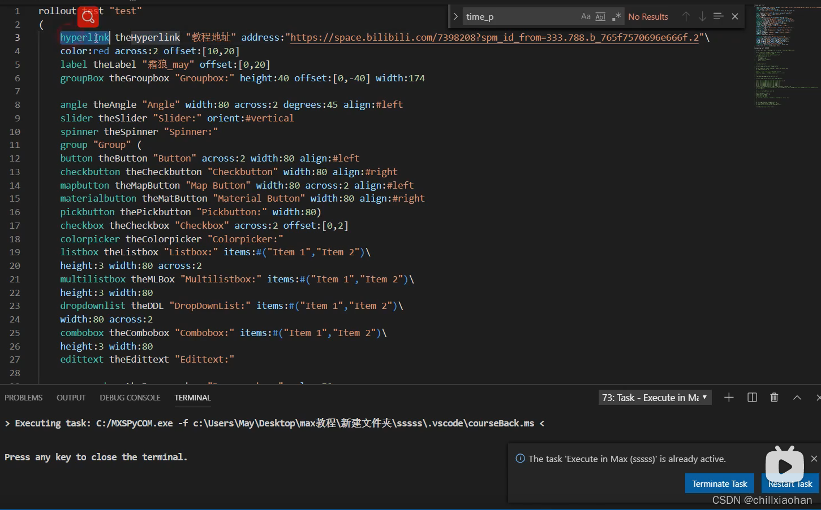Screen dimensions: 821x510
Task: Click the minimap on the editor's right side
Action: click(x=786, y=56)
